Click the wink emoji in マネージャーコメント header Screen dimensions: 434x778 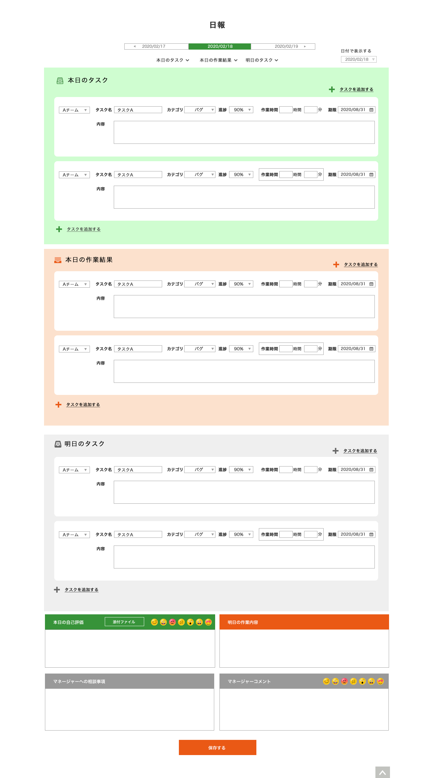(326, 681)
